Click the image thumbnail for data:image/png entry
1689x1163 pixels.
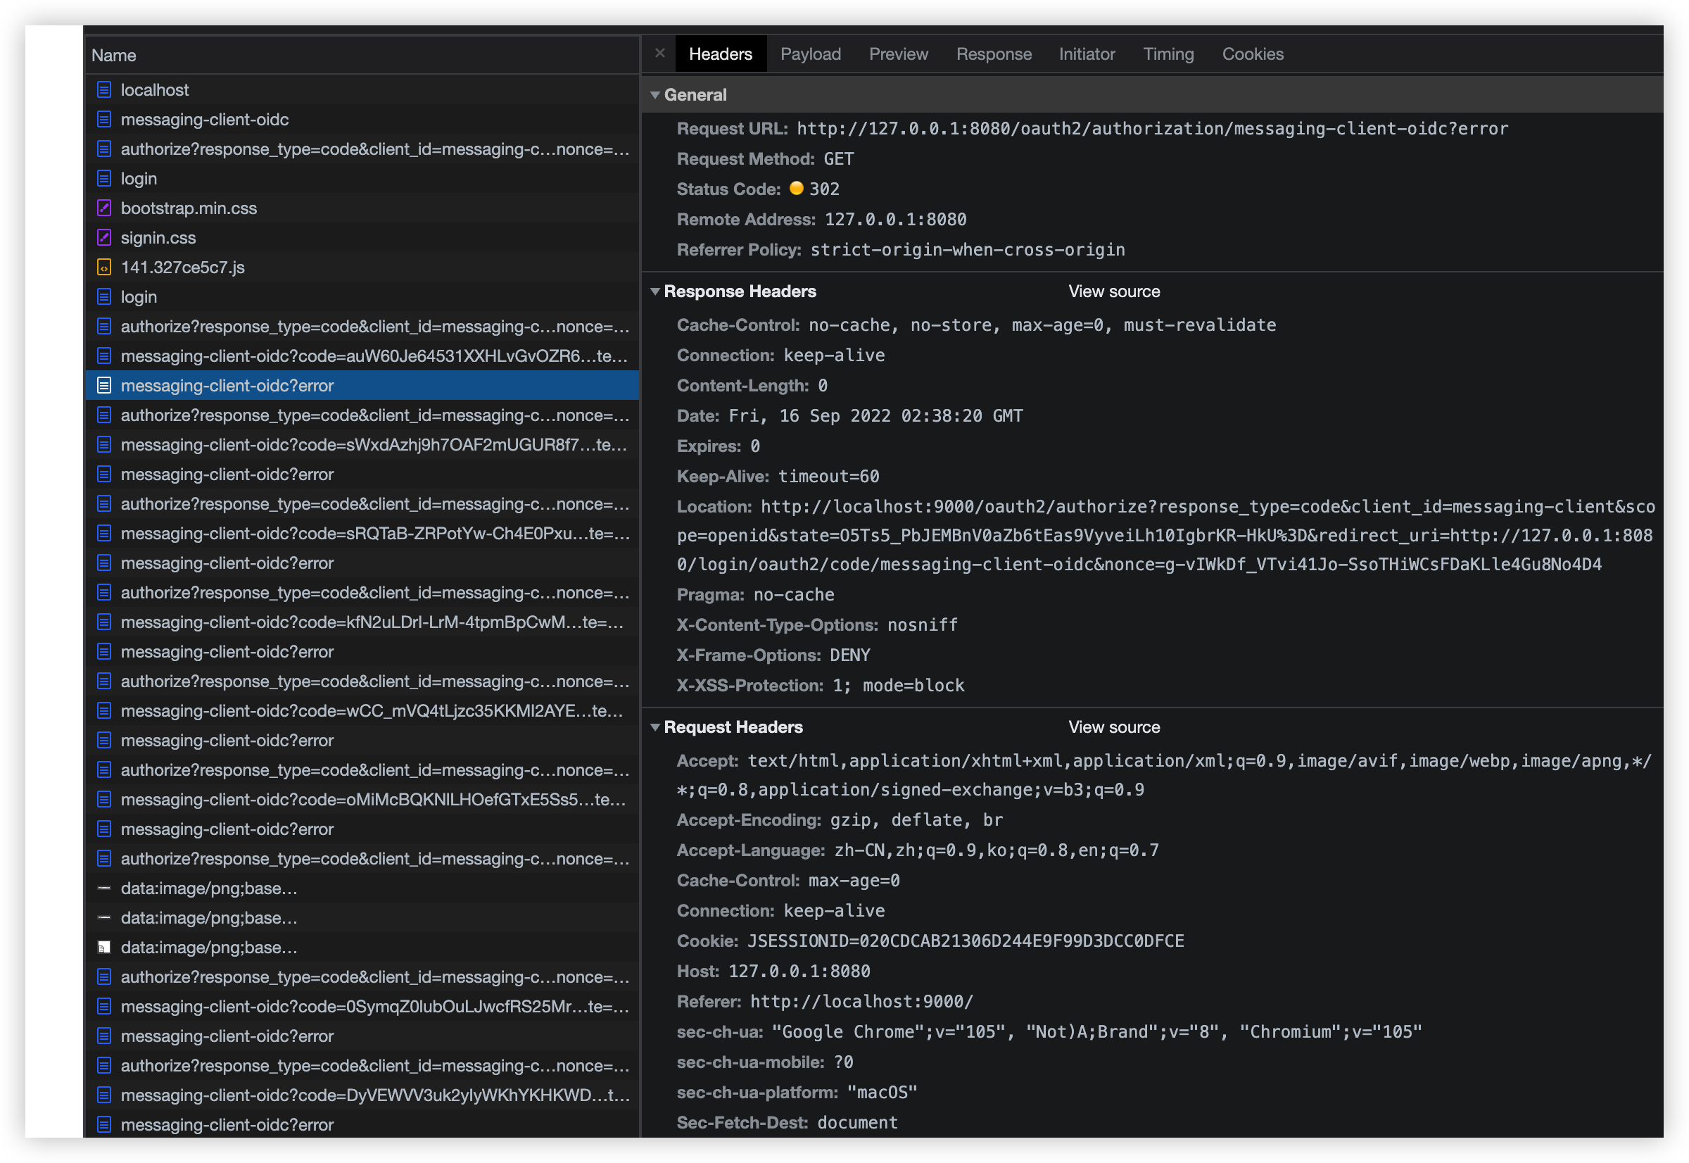104,948
